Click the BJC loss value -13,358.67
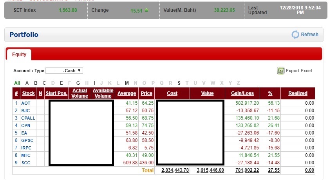Screen dimensions: 329x180 pos(248,111)
